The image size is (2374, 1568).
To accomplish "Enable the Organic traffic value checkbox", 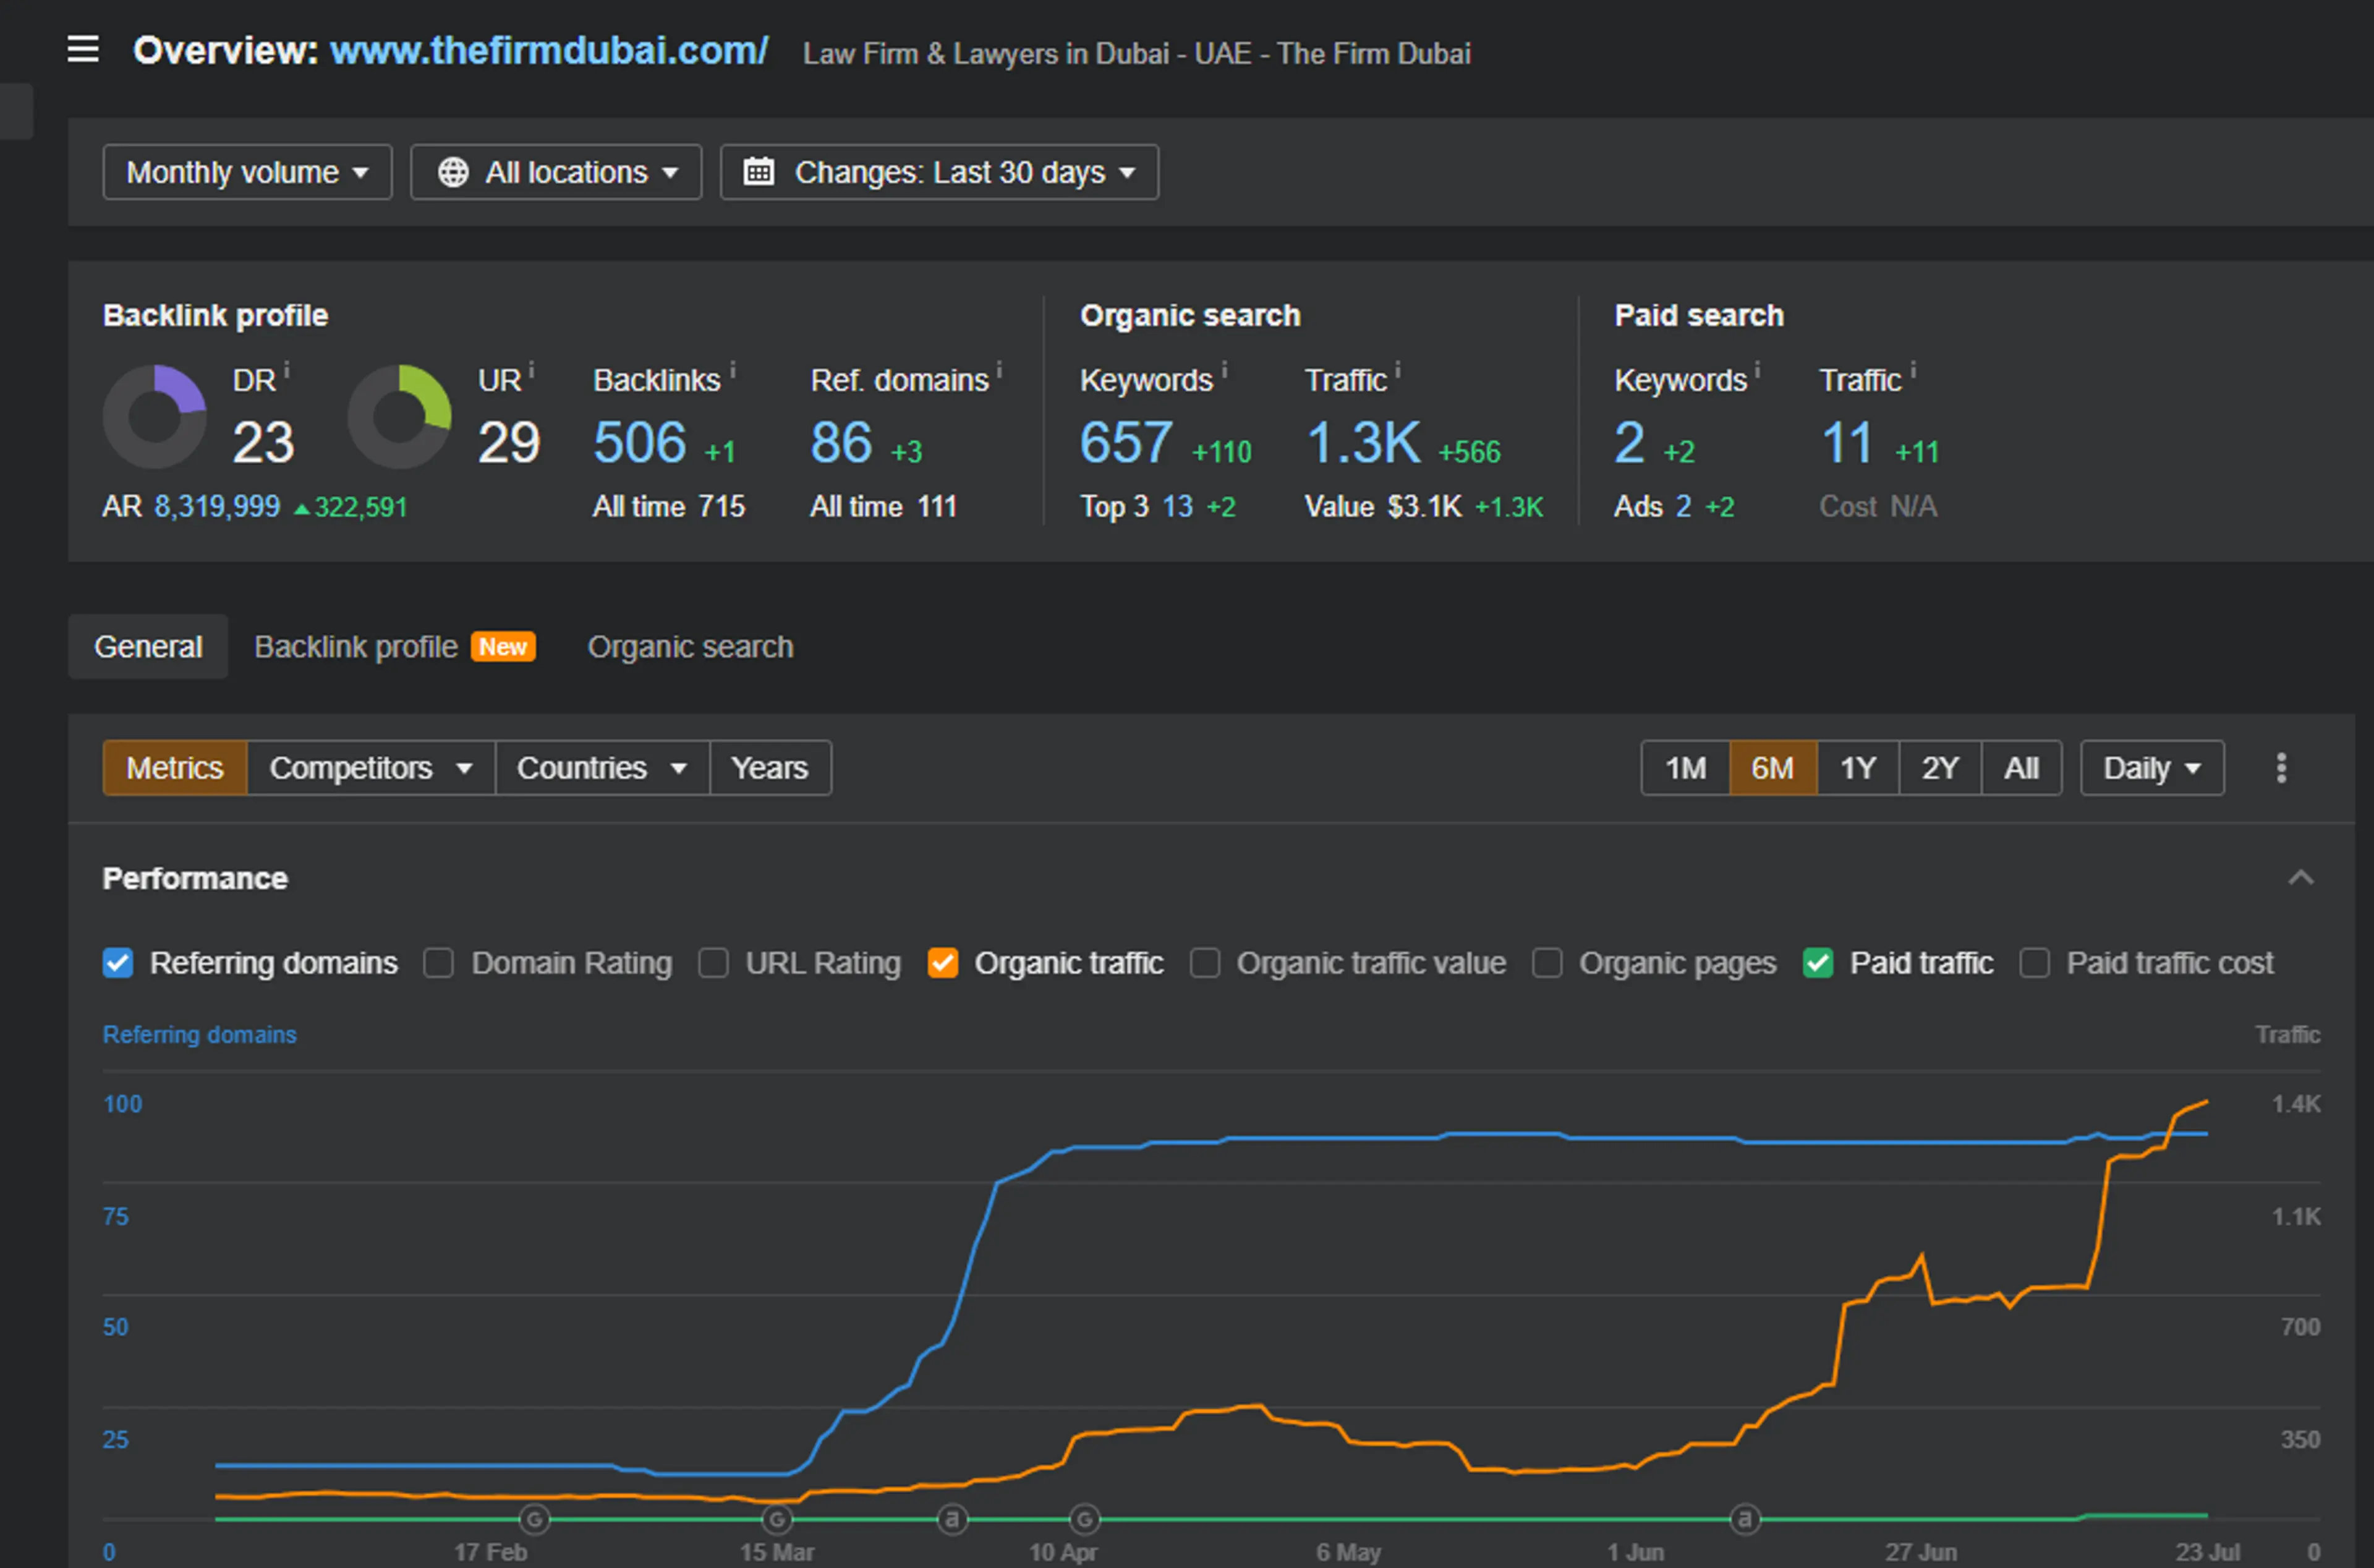I will (1204, 963).
